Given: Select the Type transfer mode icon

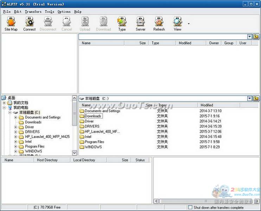Looking at the screenshot, I should pyautogui.click(x=122, y=24).
